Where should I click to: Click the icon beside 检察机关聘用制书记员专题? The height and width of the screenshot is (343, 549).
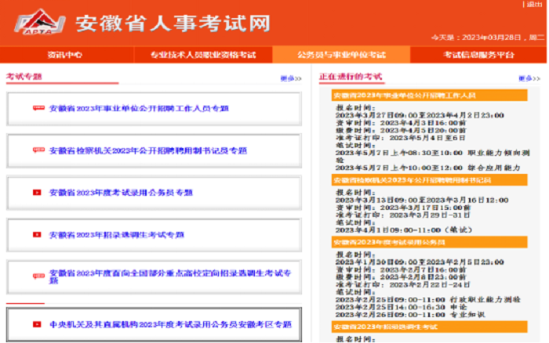coord(38,150)
